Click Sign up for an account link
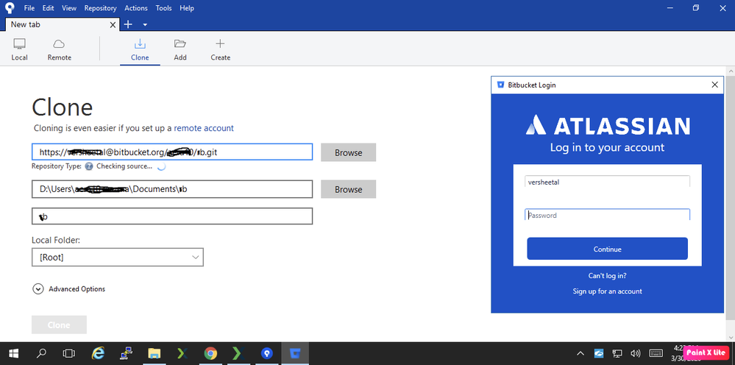 pos(608,291)
